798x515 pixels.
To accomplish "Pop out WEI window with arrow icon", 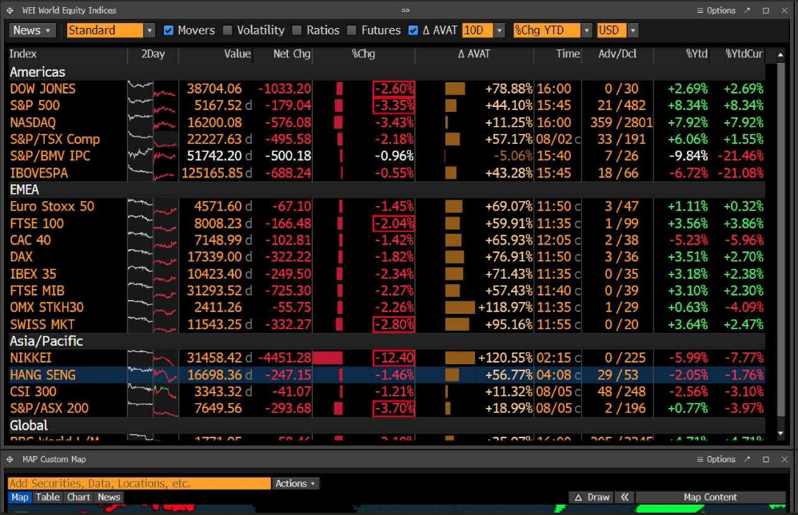I will (747, 10).
